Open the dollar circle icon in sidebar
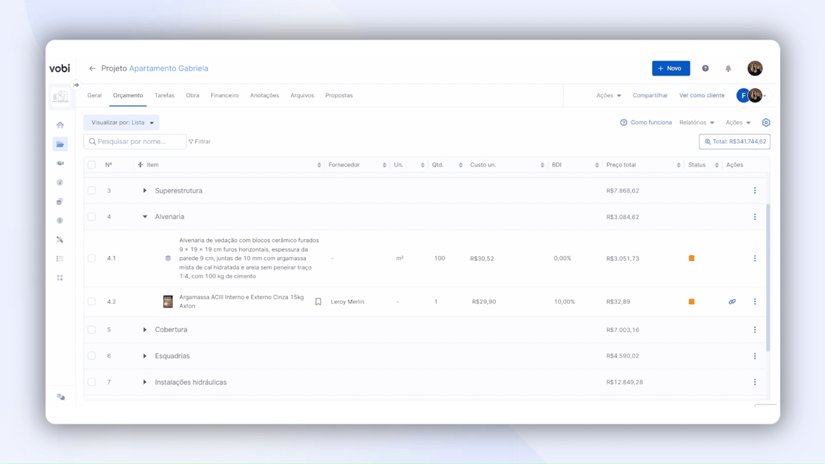825x464 pixels. click(x=60, y=220)
